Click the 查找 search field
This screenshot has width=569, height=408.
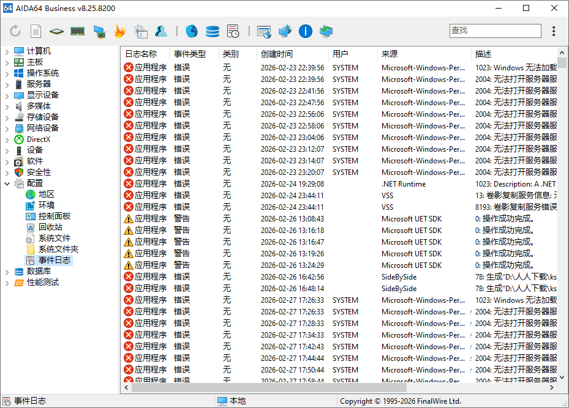495,31
